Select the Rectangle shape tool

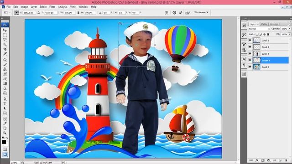point(5,113)
